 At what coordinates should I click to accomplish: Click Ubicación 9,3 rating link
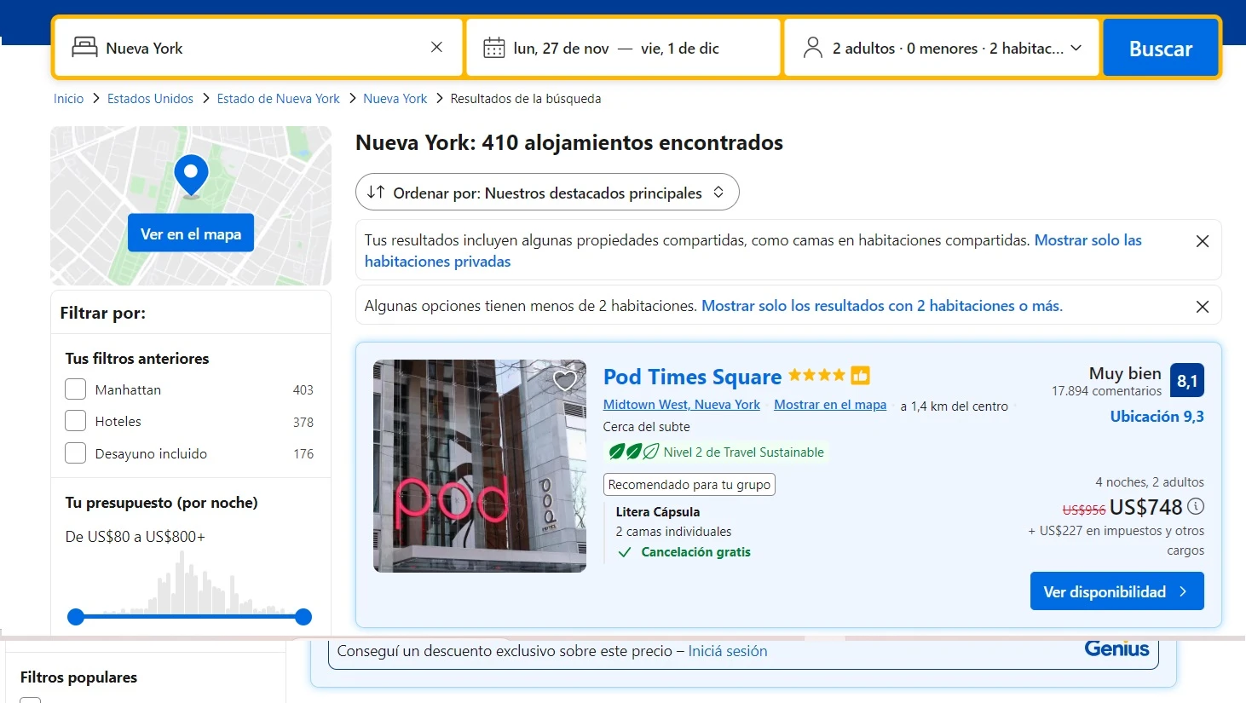pos(1157,417)
